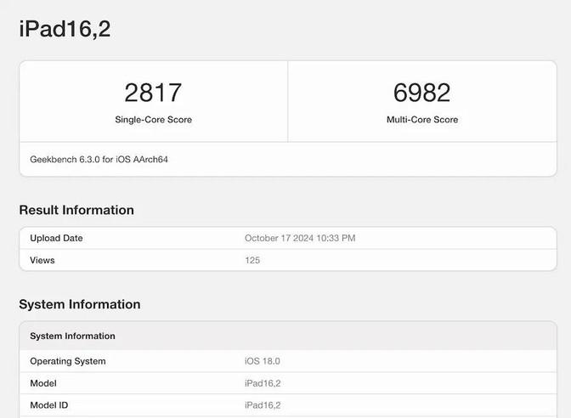Viewport: 571px width, 418px height.
Task: Select the October 17 2024 10:33 PM value
Action: click(x=300, y=238)
